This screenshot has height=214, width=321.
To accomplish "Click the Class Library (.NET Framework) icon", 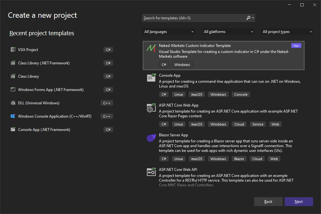I will tap(13, 63).
